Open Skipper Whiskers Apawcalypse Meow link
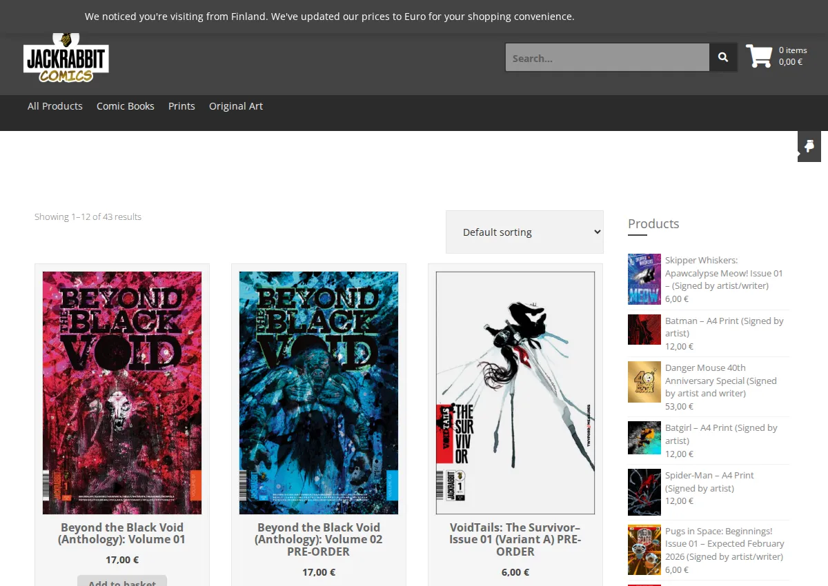 724,273
